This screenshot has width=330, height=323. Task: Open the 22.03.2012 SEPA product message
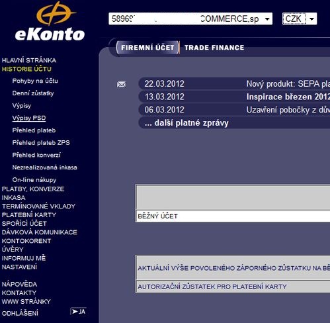click(234, 84)
